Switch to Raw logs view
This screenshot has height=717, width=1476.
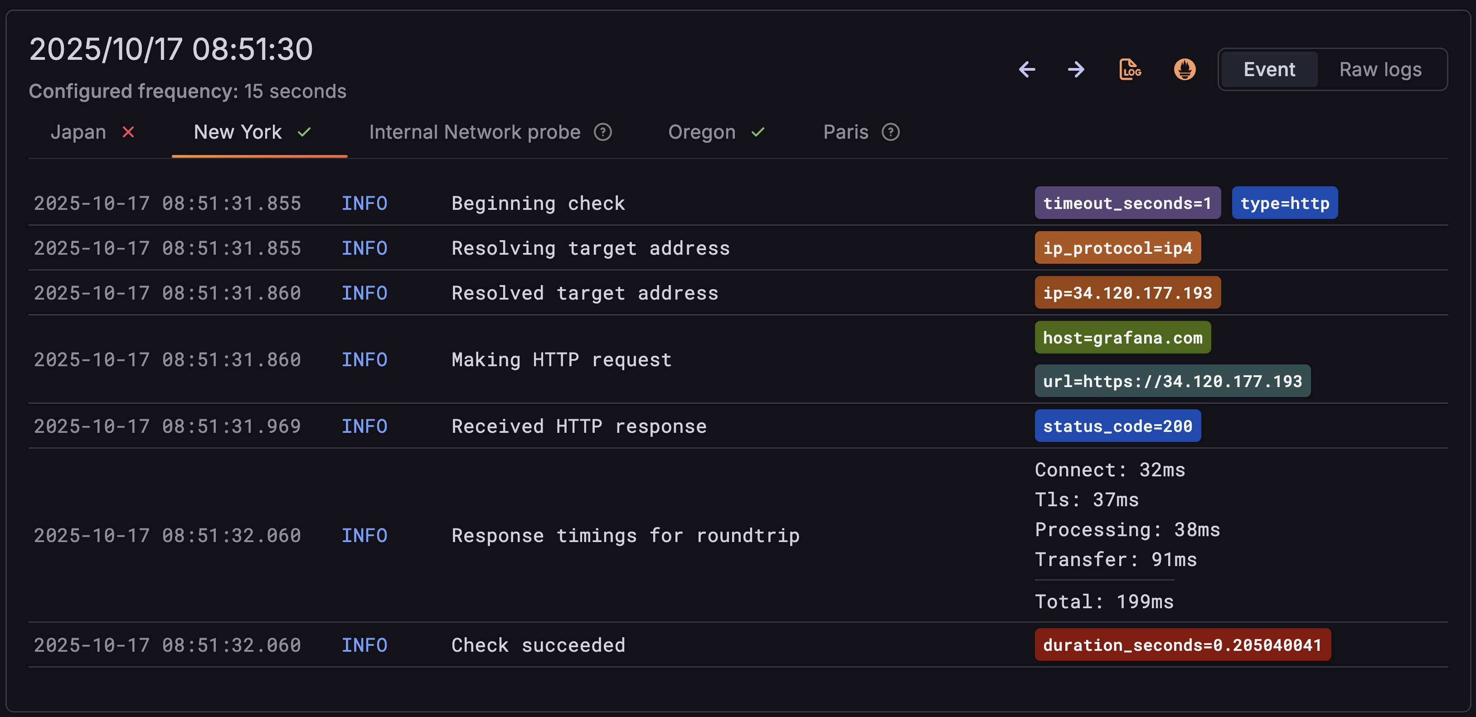(1380, 69)
